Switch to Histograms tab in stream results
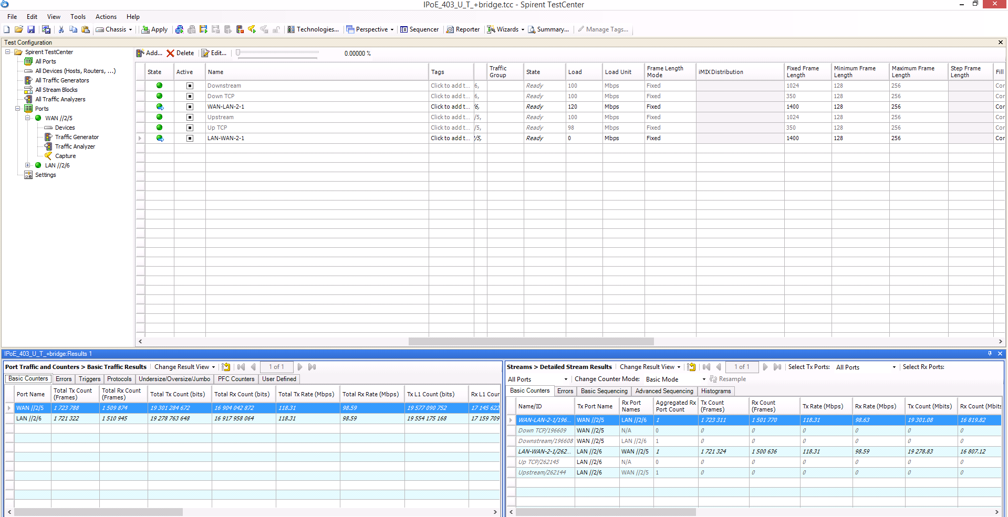 pyautogui.click(x=716, y=391)
